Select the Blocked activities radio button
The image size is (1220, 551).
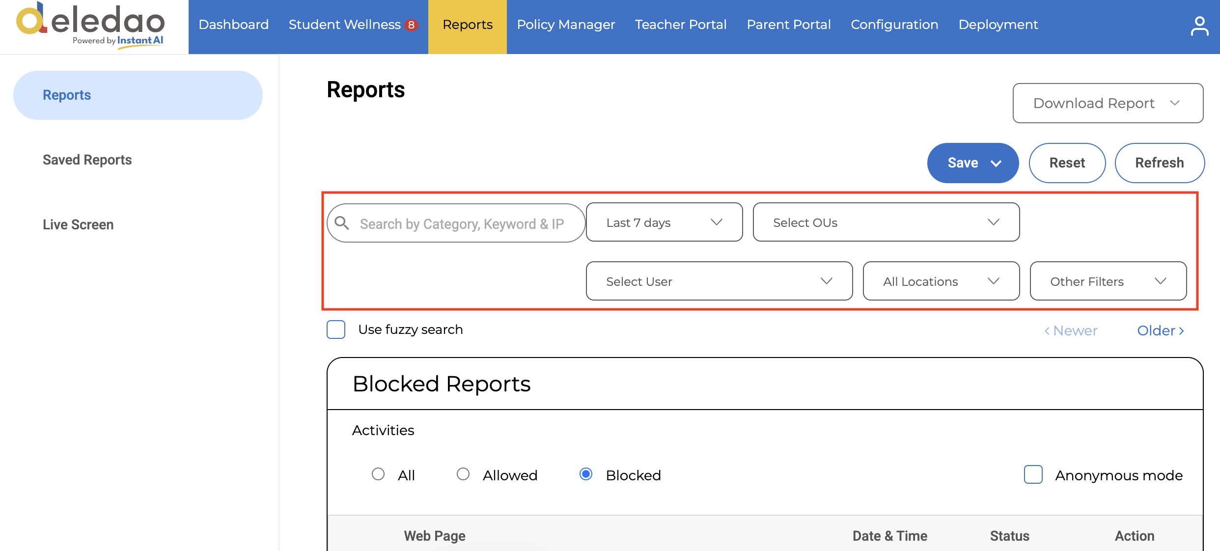coord(586,474)
